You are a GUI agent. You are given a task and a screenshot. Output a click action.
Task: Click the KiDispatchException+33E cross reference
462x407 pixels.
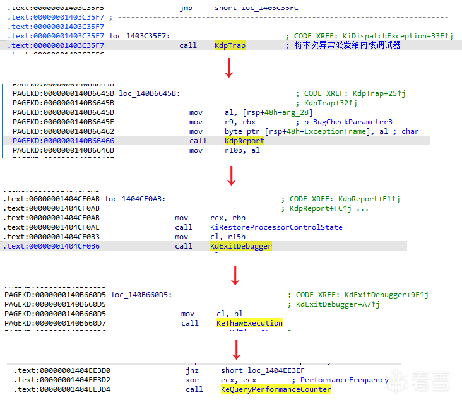397,36
